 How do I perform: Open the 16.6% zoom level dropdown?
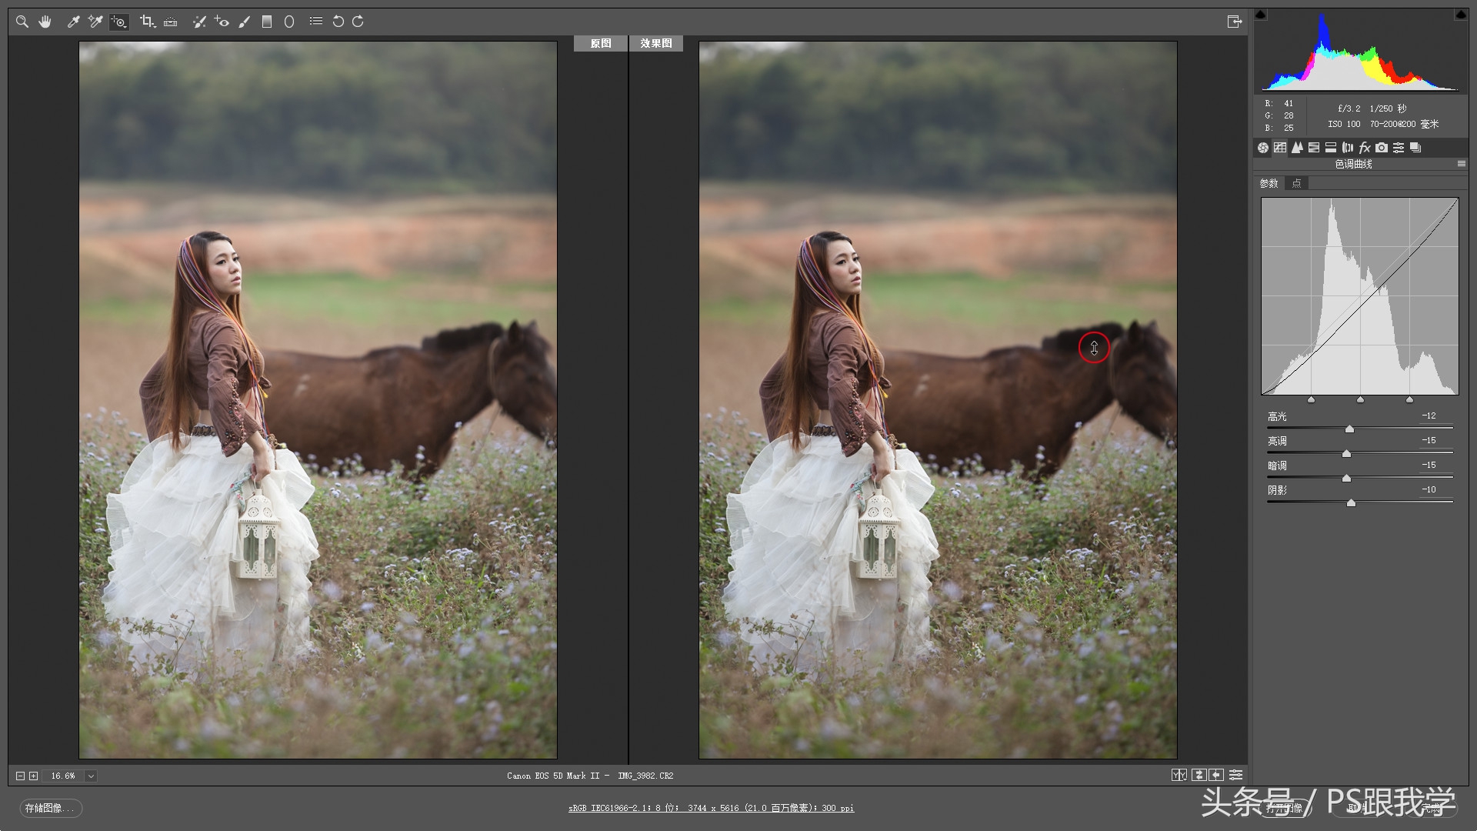coord(91,776)
